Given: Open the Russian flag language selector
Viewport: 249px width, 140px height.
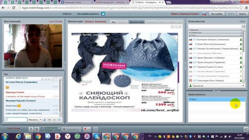Looking at the screenshot, I should [x=204, y=14].
